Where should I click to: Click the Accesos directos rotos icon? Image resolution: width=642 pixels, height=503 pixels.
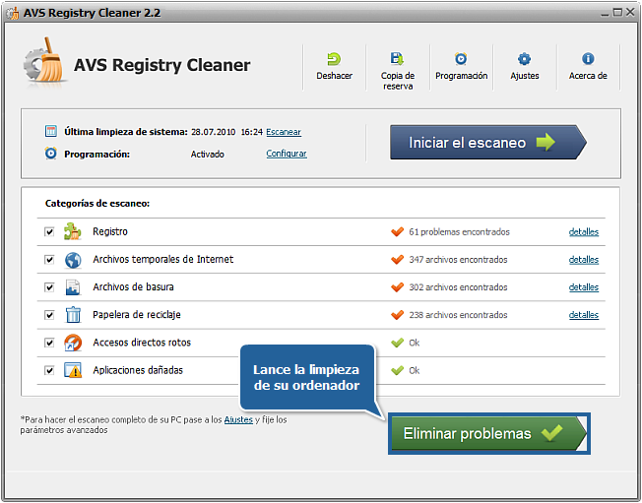point(73,343)
